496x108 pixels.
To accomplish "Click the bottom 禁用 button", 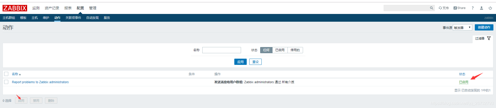I will point(36,101).
